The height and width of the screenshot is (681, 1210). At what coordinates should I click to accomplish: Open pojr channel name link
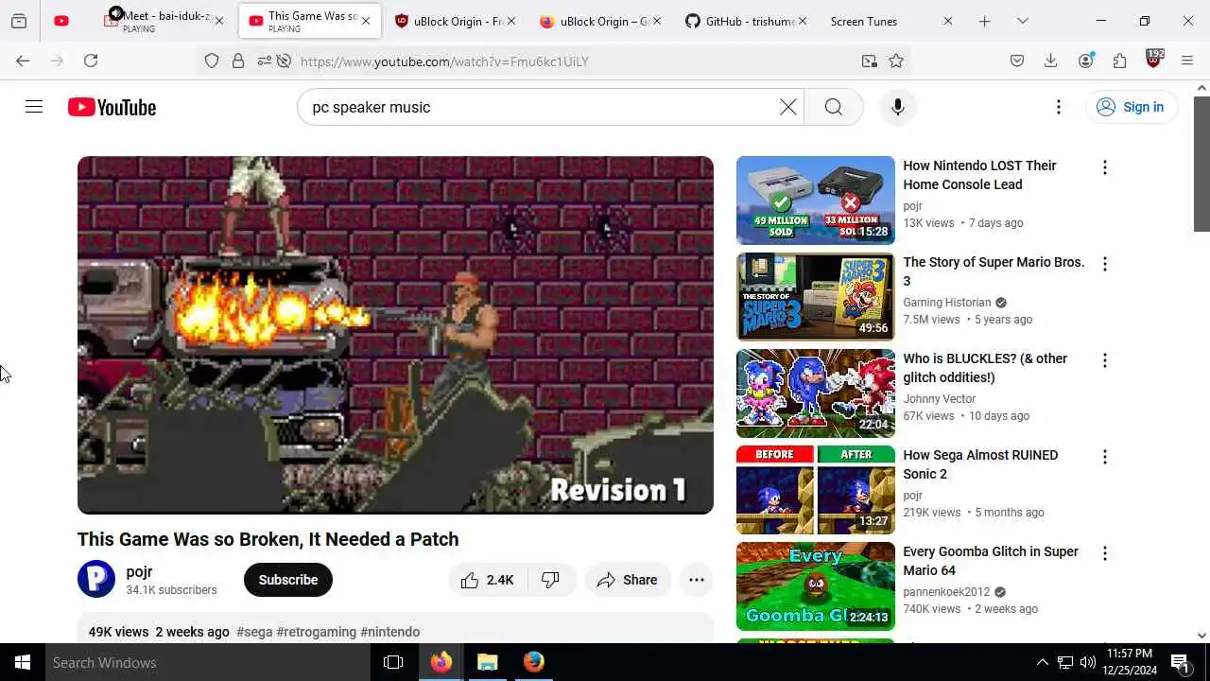(139, 571)
